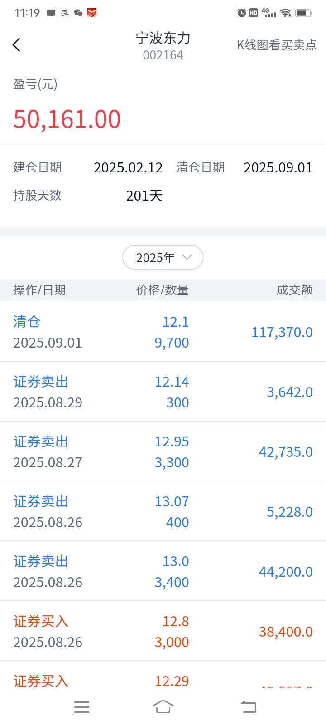Open the 证券卖出 2025.08.27 record

(x=163, y=451)
